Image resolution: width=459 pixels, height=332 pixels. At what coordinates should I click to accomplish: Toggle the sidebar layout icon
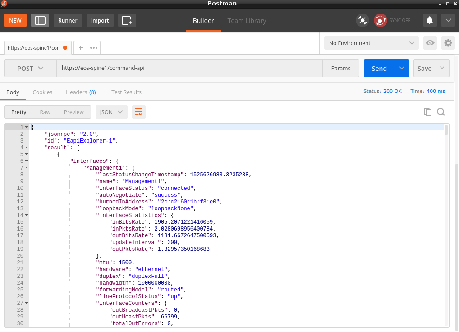pos(40,20)
